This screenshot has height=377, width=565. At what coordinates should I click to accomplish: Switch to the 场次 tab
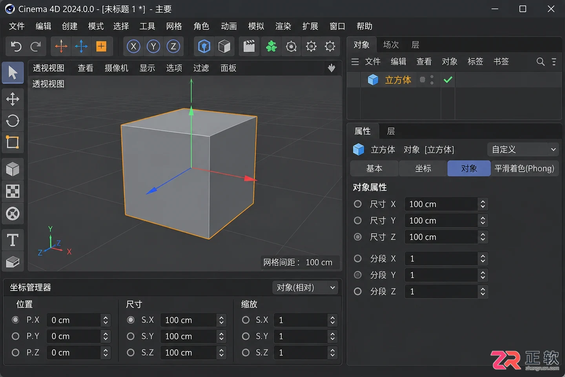point(391,45)
